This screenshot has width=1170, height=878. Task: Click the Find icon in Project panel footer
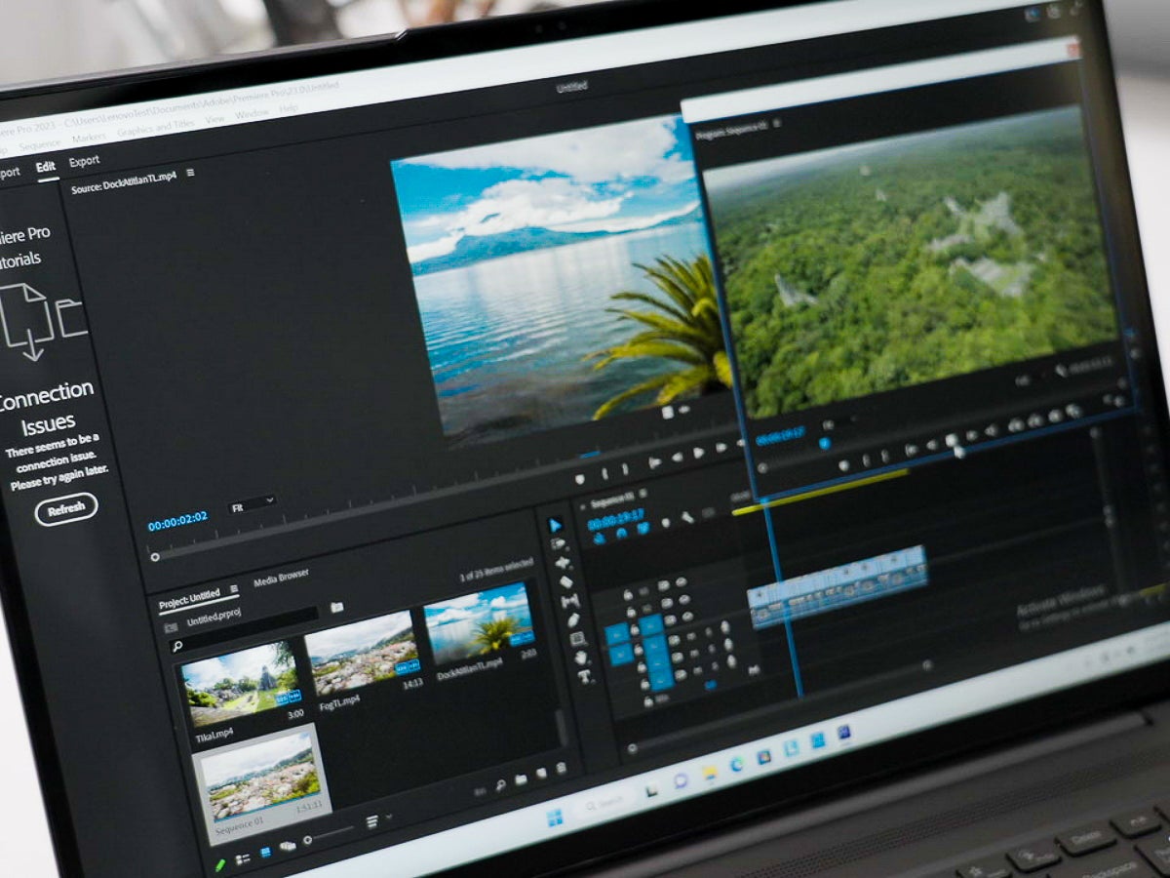coord(500,785)
